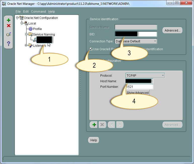Open the File menu
Screen dimensions: 194x164
(18, 12)
